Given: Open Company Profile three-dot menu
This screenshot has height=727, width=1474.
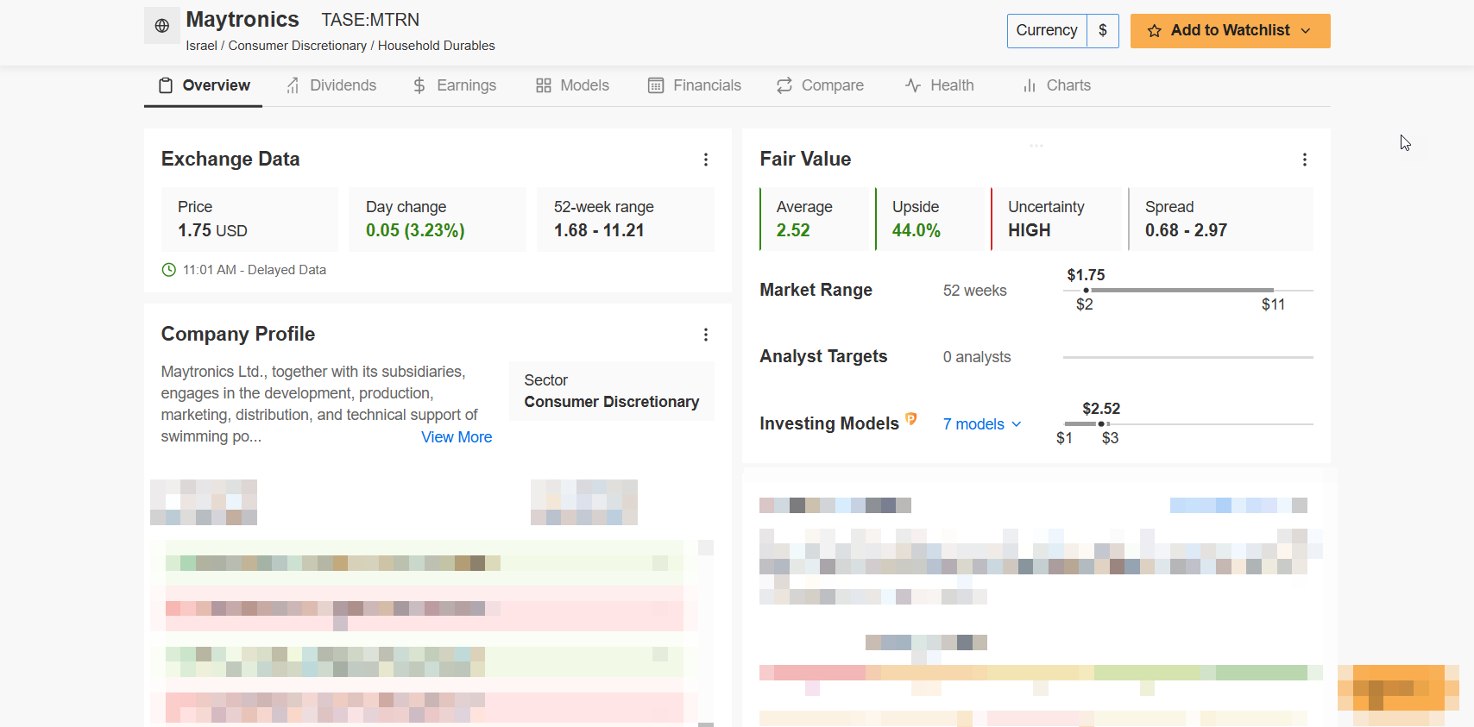Looking at the screenshot, I should 706,335.
